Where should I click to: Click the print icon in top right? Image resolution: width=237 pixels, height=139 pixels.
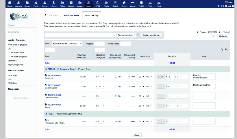(x=229, y=6)
